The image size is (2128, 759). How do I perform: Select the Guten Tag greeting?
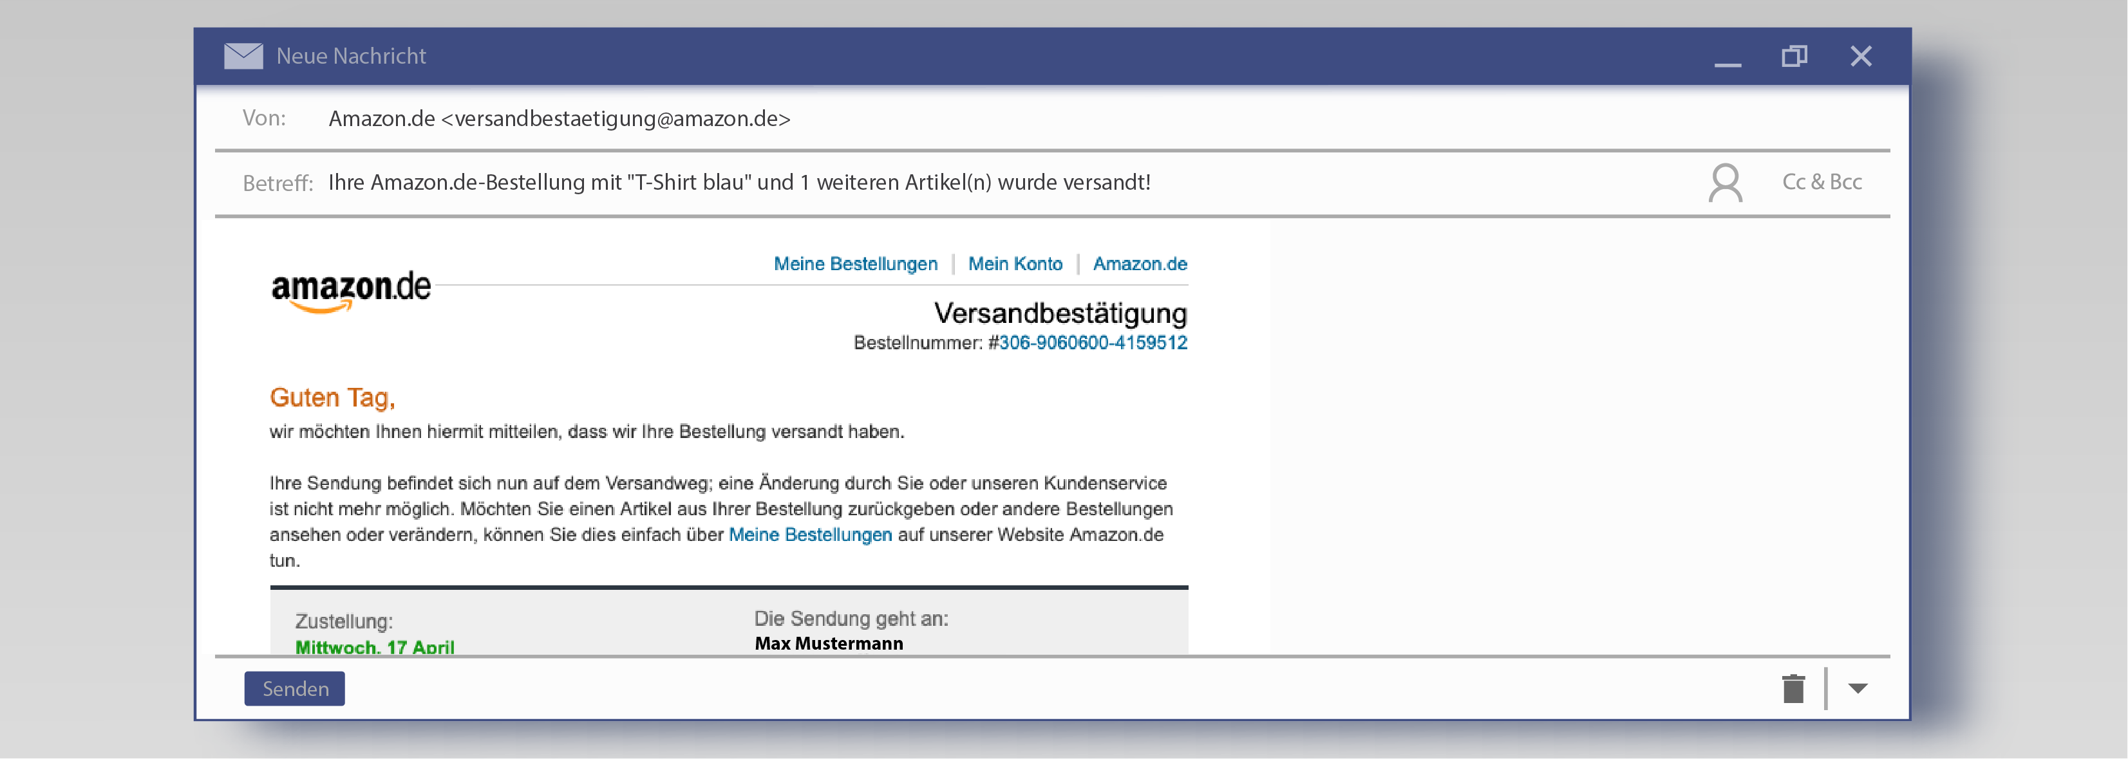coord(332,398)
